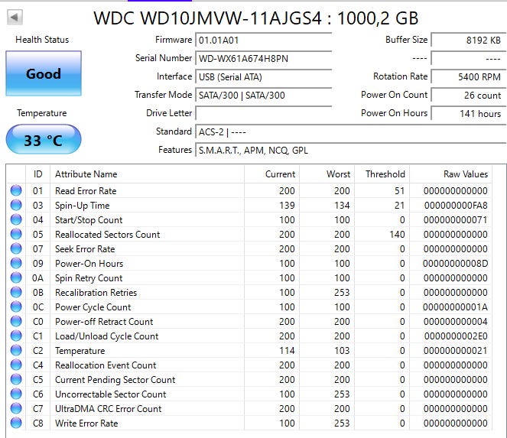Click the highlighted disk tab at top

(160, 1)
